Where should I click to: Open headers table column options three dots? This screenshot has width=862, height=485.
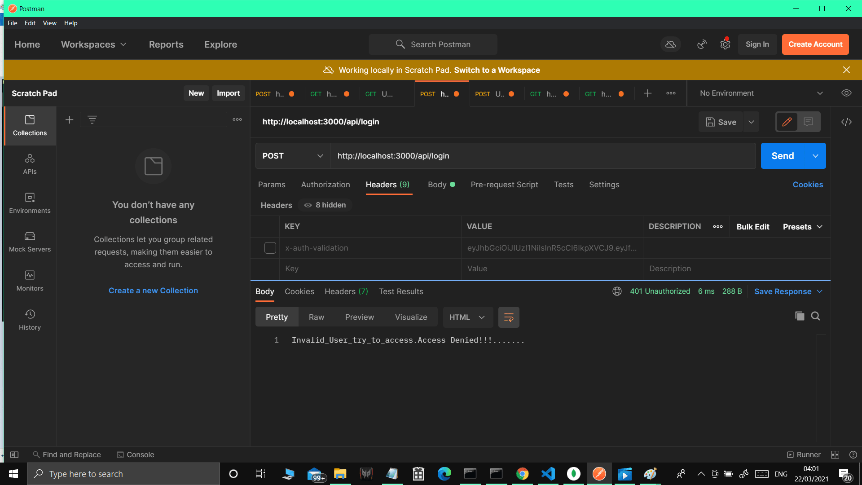(x=718, y=227)
